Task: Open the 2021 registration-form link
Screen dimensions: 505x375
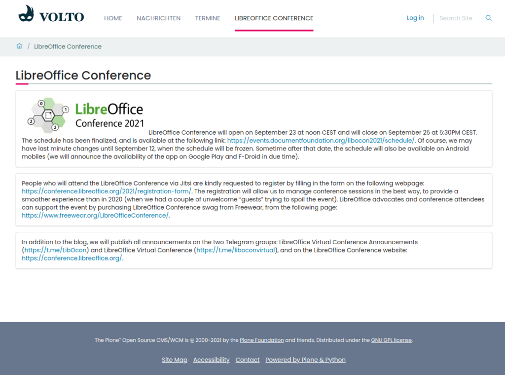Action: point(107,191)
